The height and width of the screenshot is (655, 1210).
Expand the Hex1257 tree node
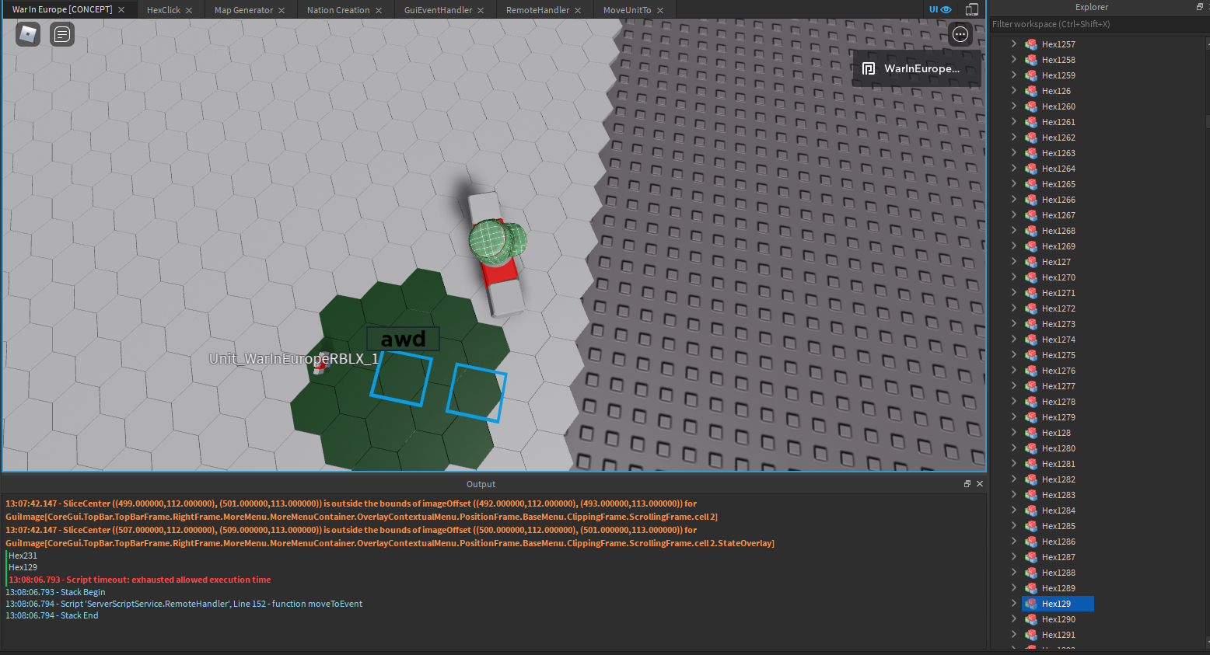pos(1013,44)
